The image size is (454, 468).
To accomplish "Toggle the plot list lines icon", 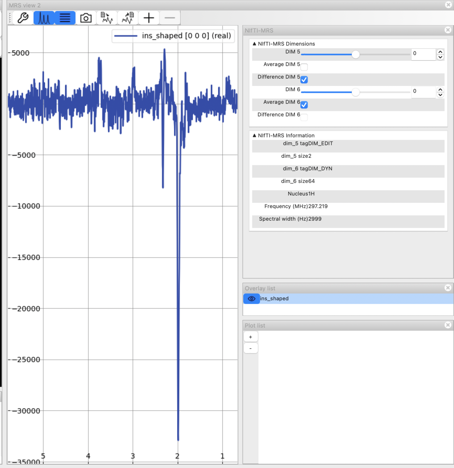I will point(65,18).
